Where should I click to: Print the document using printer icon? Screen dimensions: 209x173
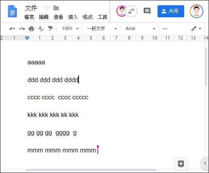(x=32, y=29)
